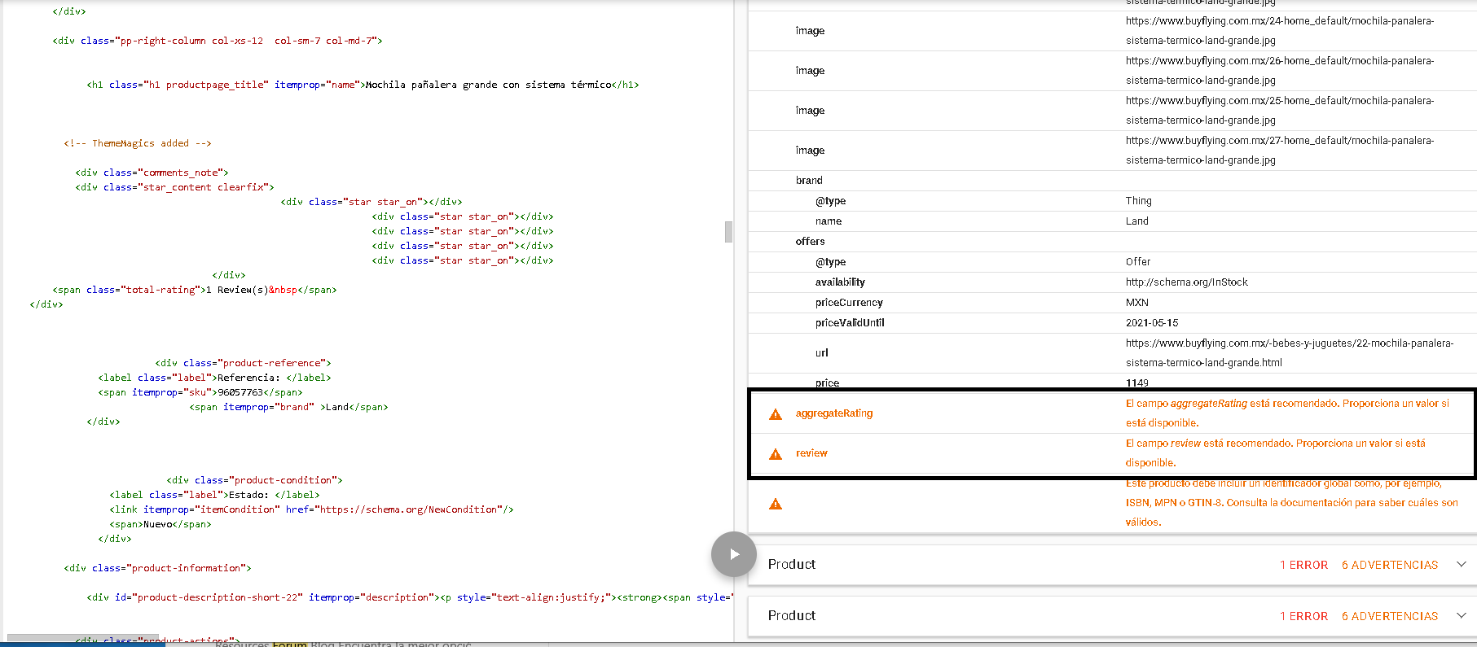Click the product-reference div code line
This screenshot has width=1477, height=647.
point(243,363)
